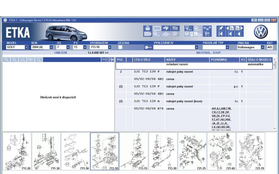The height and width of the screenshot is (174, 279).
Task: Click the printer icon in the toolbar
Action: 147,28
